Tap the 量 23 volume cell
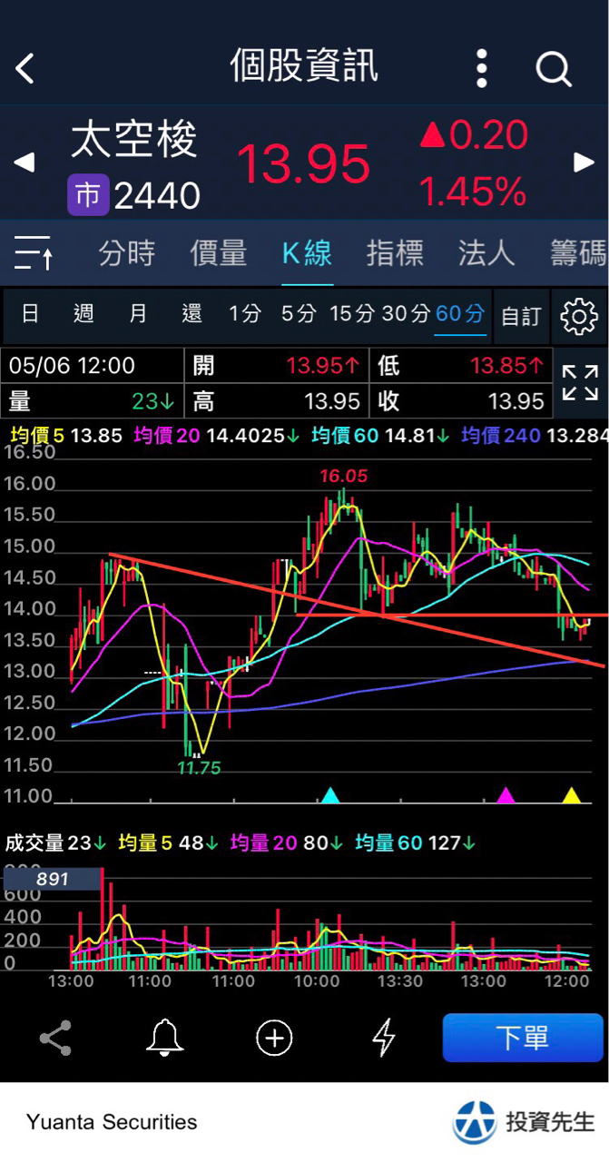Image resolution: width=609 pixels, height=1162 pixels. (93, 400)
